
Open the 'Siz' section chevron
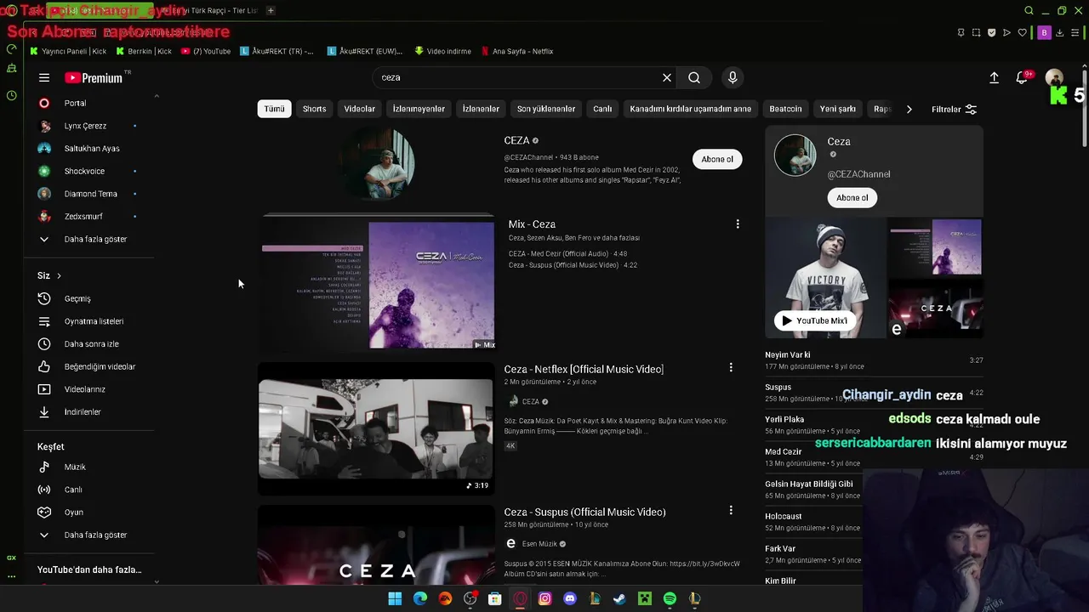[59, 275]
